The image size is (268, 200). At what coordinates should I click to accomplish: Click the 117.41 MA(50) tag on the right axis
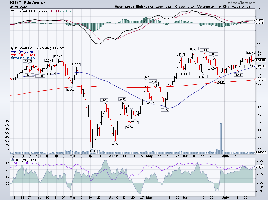(x=260, y=67)
